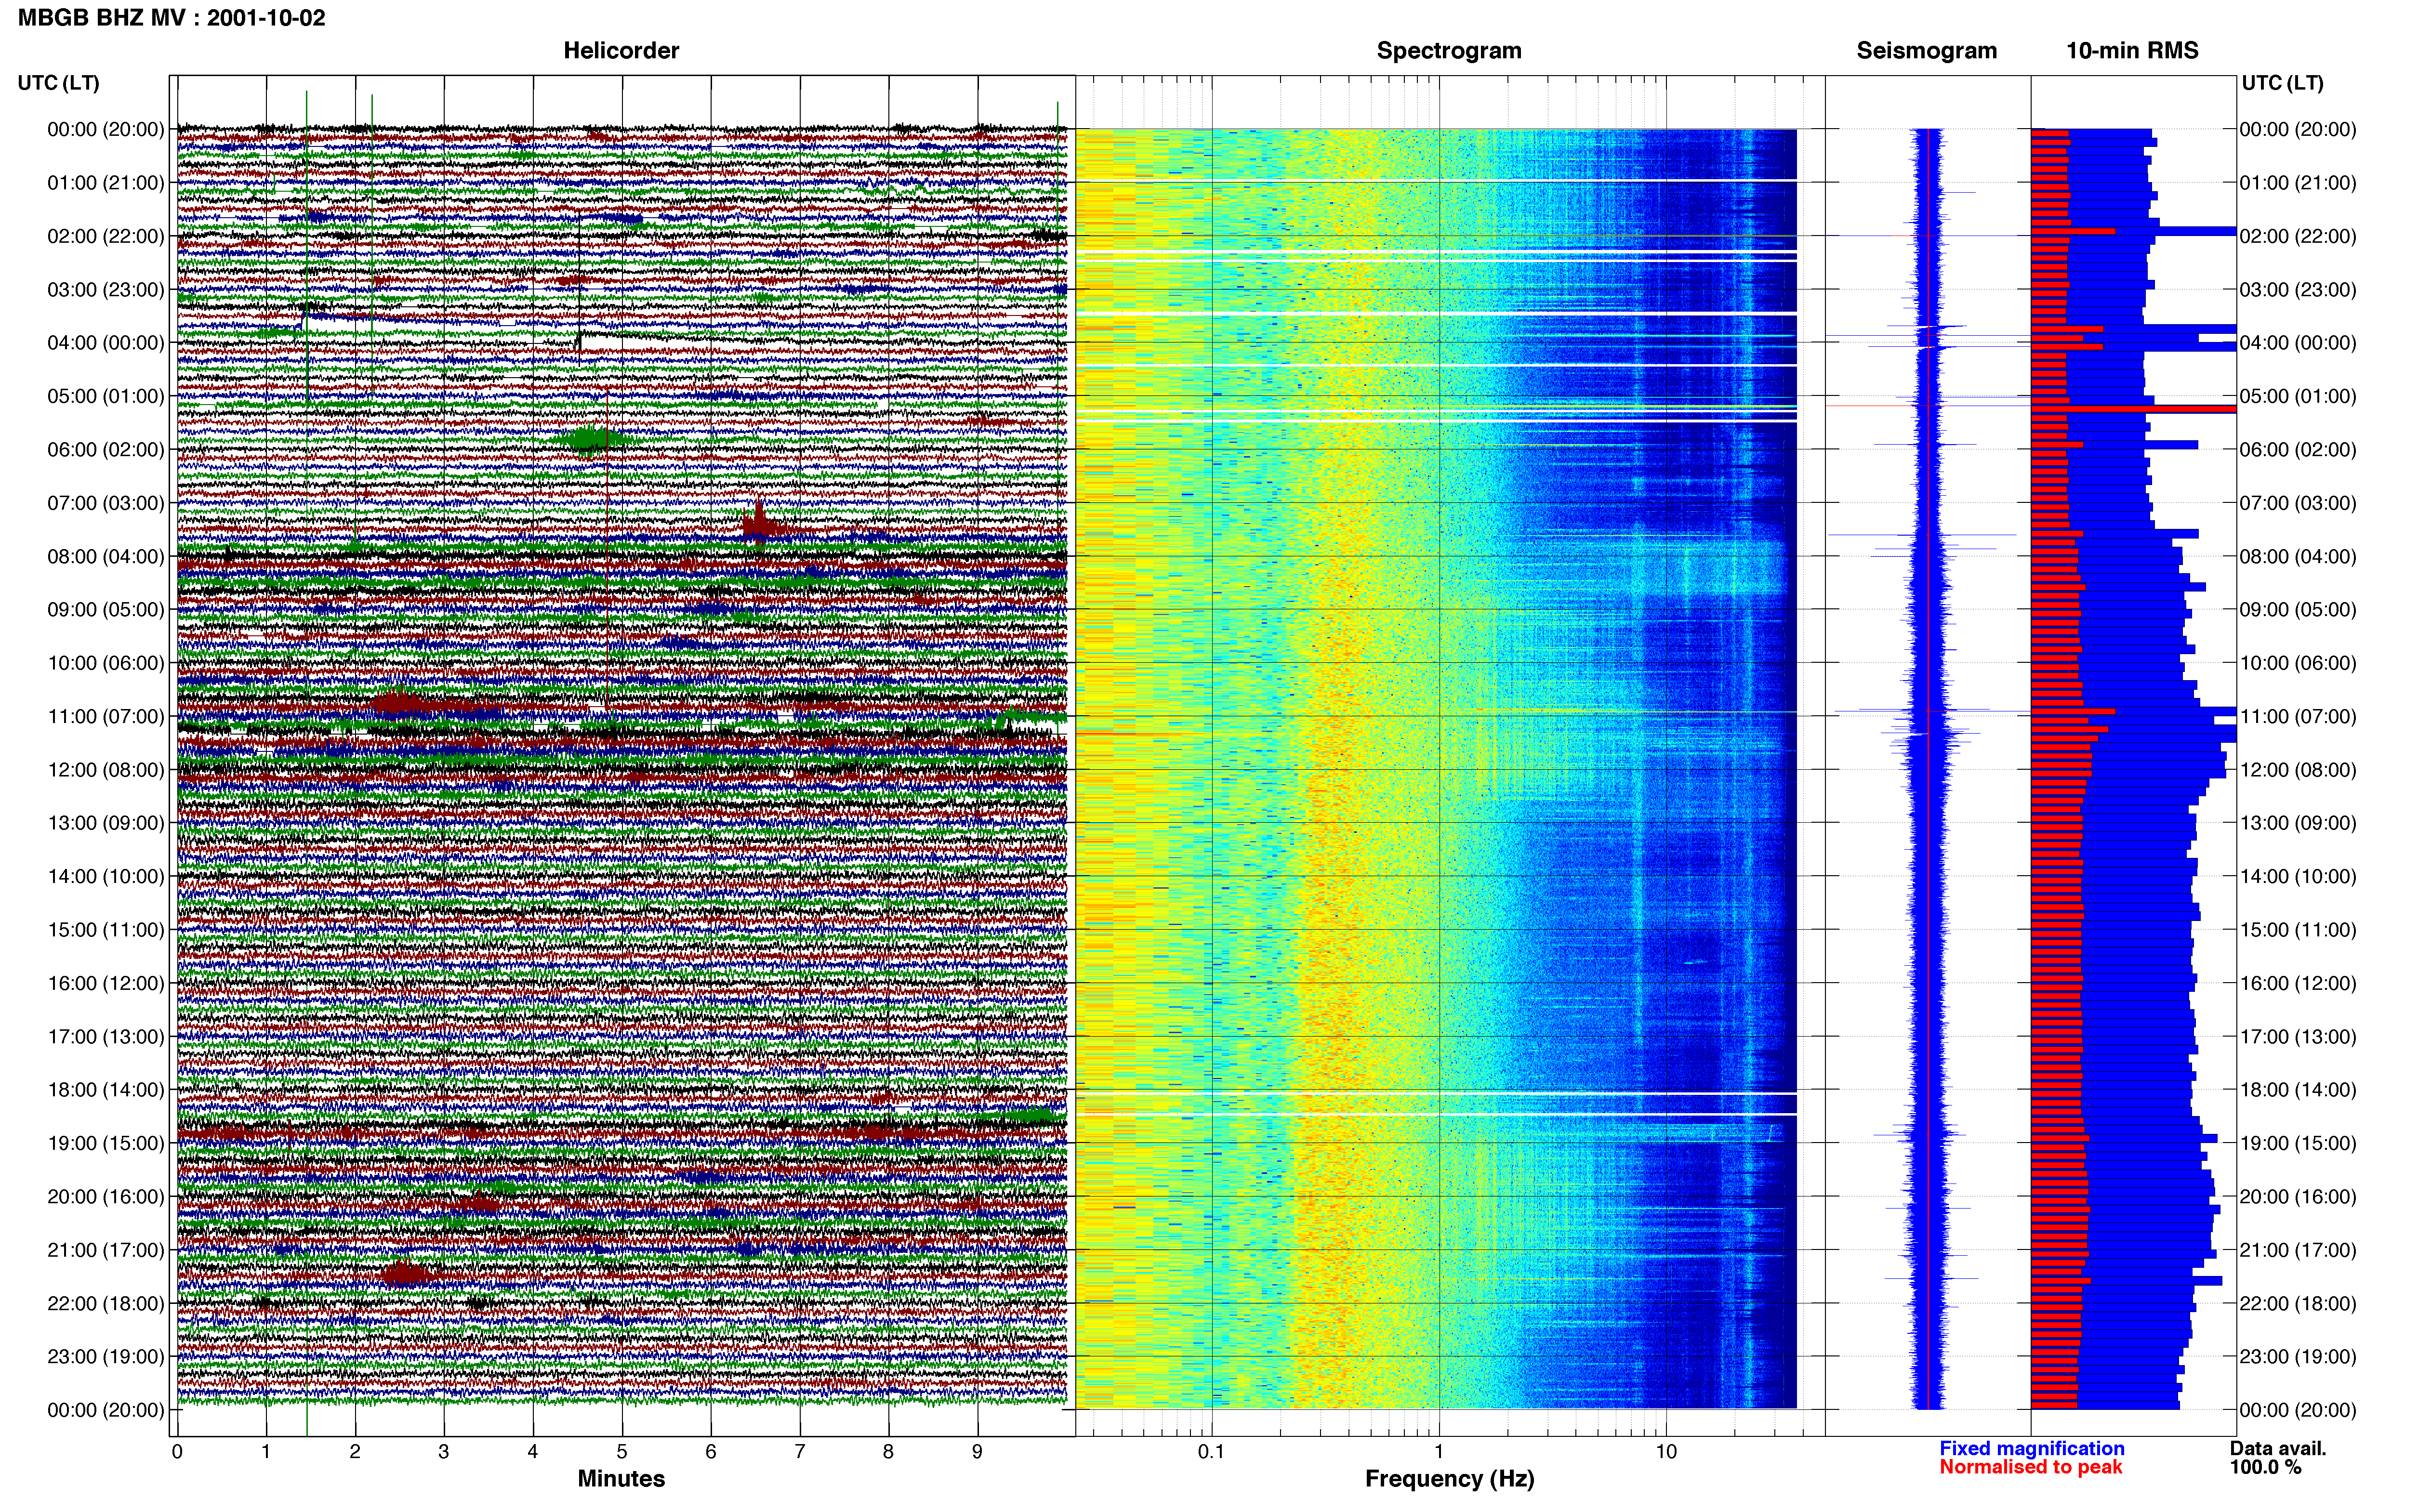
Task: Click the right-side time label "23:00 (19:00)"
Action: tap(2298, 1356)
